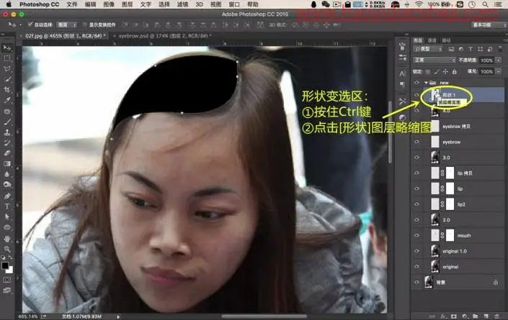Select the Eyedropper tool
Image resolution: width=508 pixels, height=320 pixels.
[x=6, y=100]
